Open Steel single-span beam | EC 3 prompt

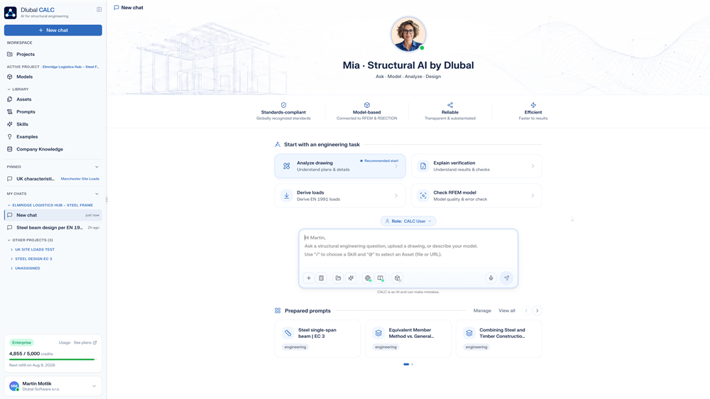[318, 339]
